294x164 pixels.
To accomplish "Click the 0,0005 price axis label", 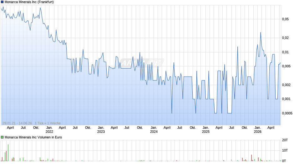I will click(287, 113).
